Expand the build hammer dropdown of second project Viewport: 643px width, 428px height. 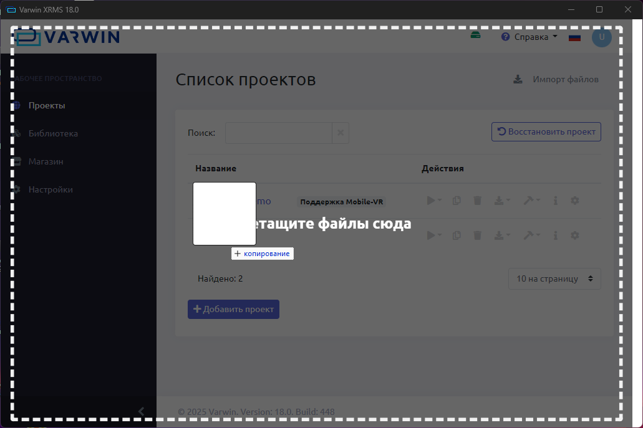tap(531, 235)
